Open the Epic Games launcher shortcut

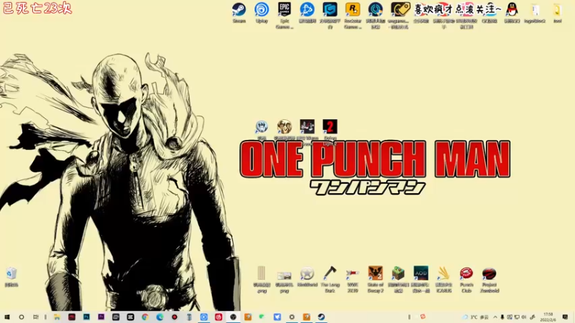285,15
